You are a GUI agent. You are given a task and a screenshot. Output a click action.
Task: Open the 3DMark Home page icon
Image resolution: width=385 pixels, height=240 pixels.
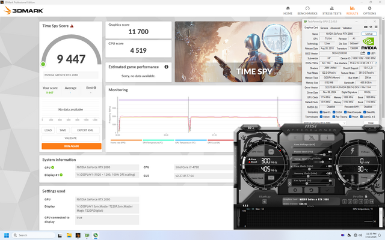[x=288, y=7]
